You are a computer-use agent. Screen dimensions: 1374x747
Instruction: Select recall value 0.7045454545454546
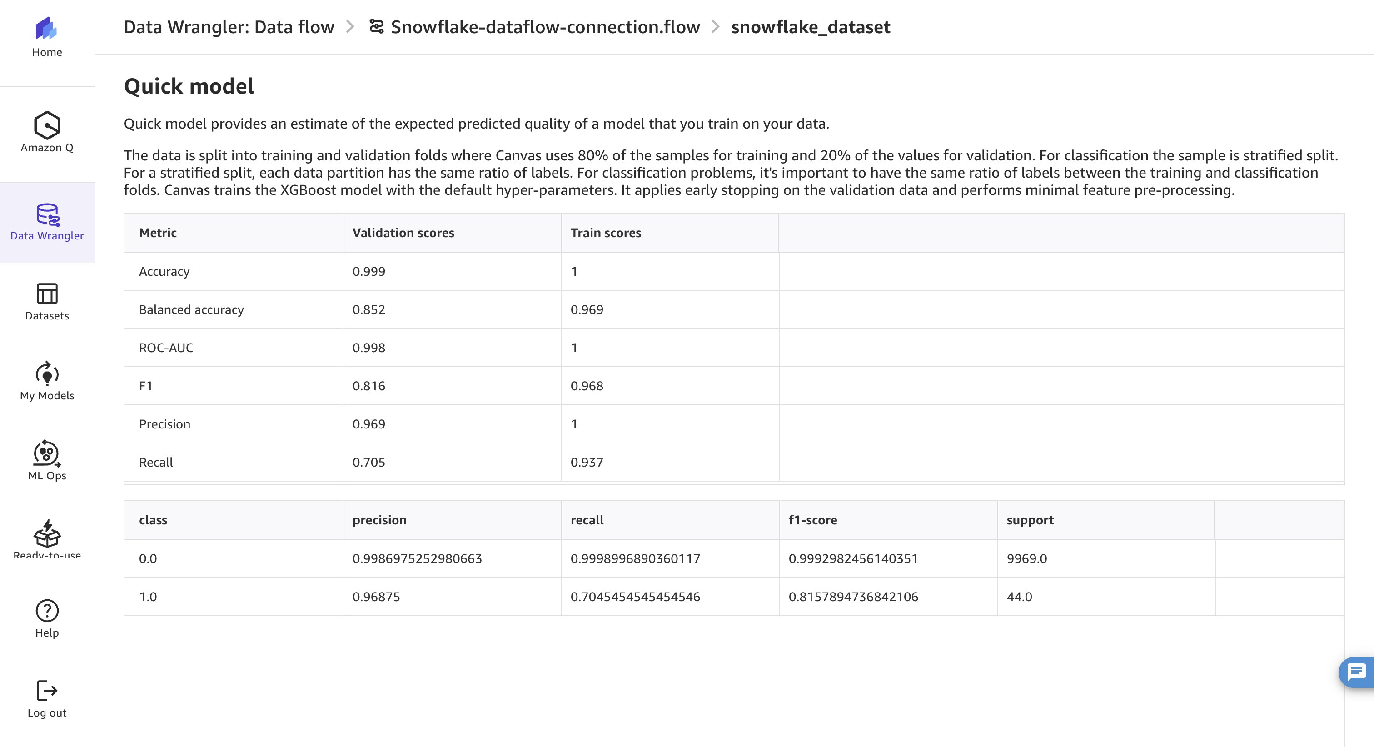(635, 597)
